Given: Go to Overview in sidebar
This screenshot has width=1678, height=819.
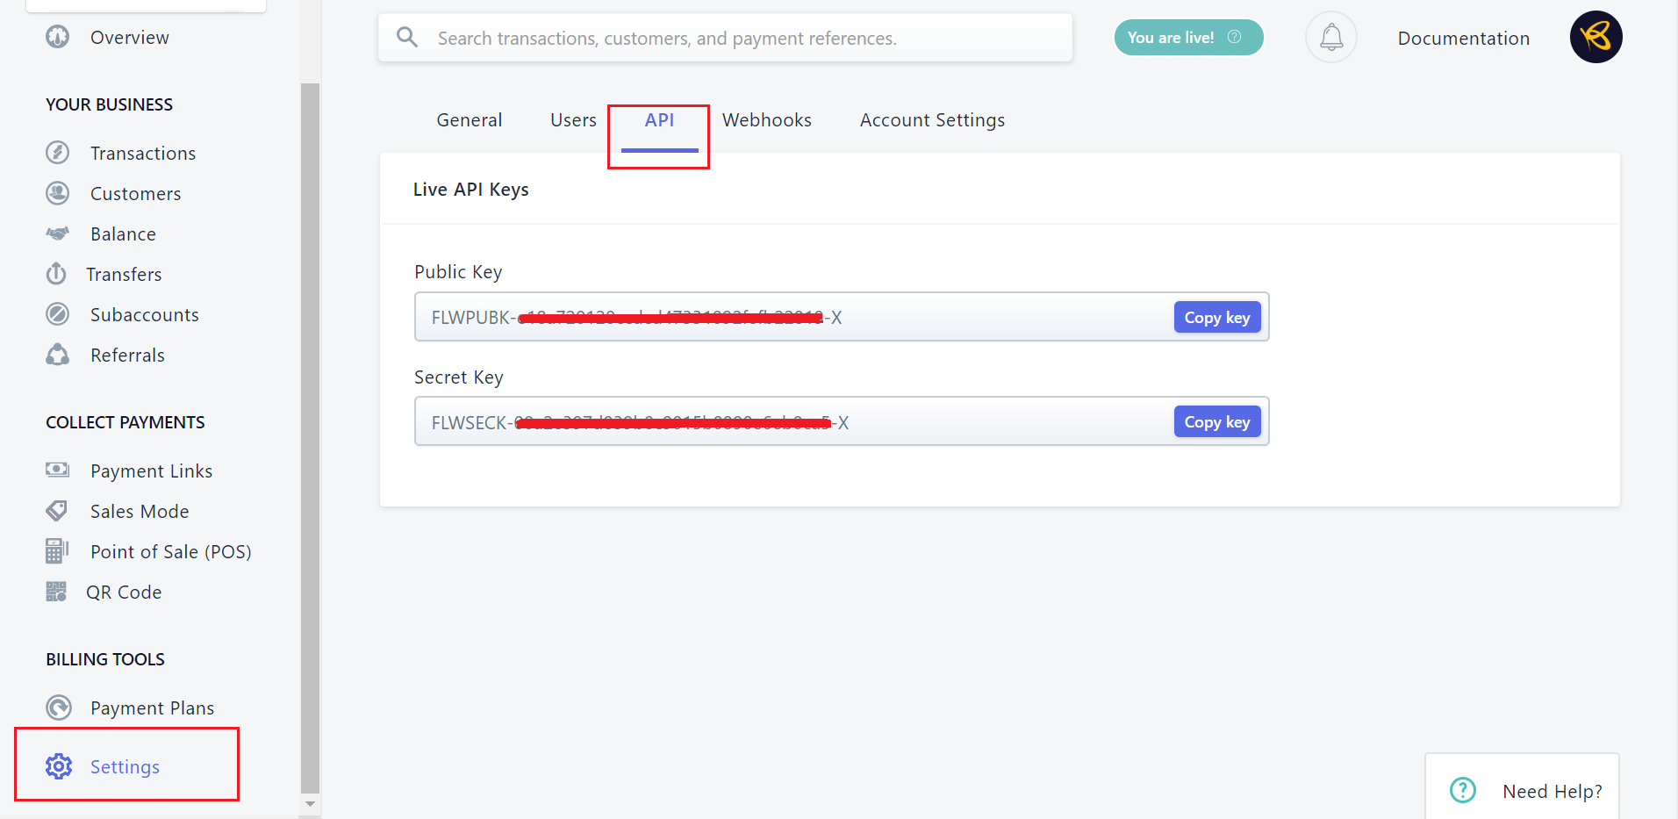Looking at the screenshot, I should 129,38.
